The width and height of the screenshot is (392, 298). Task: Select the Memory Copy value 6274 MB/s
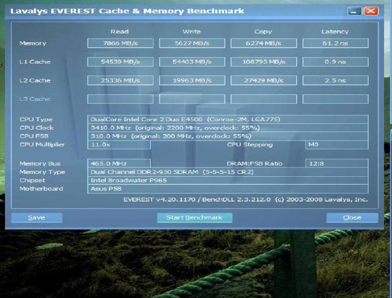tap(264, 43)
